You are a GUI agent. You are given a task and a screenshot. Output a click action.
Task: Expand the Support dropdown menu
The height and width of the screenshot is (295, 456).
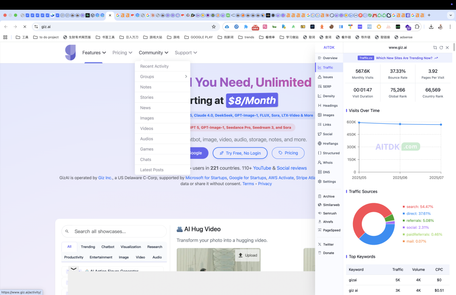pos(186,53)
